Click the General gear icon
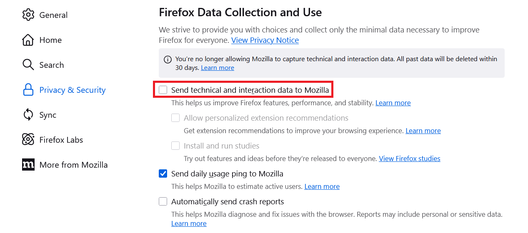This screenshot has width=528, height=233. coord(28,15)
